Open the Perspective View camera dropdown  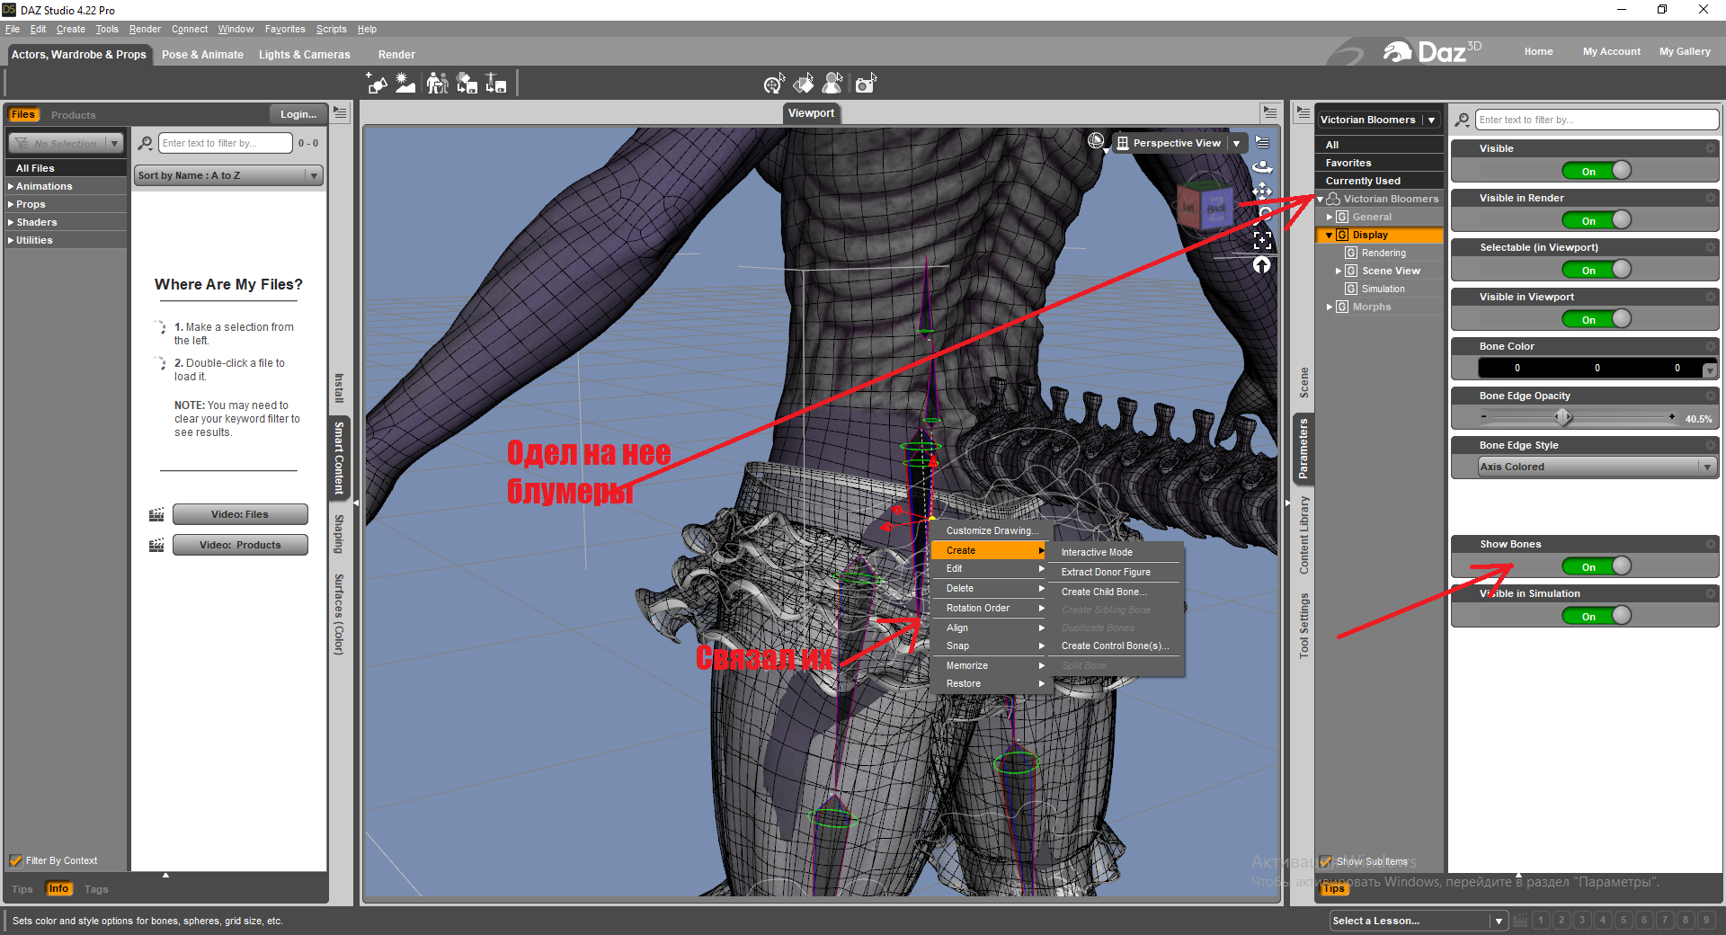pyautogui.click(x=1180, y=143)
